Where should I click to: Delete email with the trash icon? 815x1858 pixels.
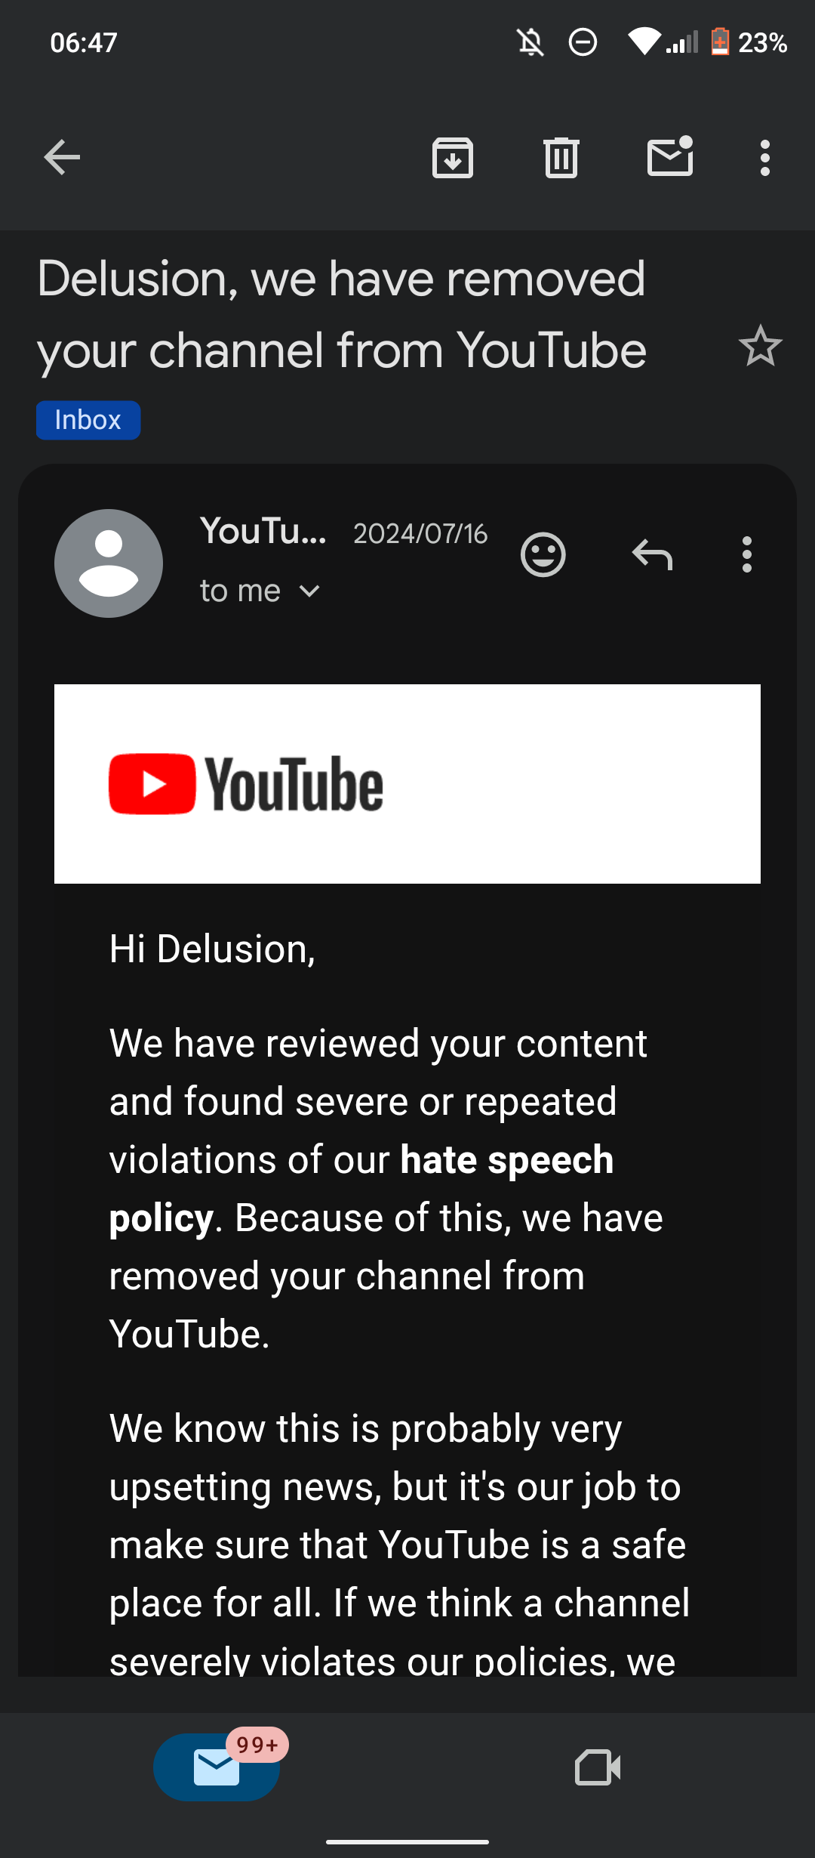[561, 158]
